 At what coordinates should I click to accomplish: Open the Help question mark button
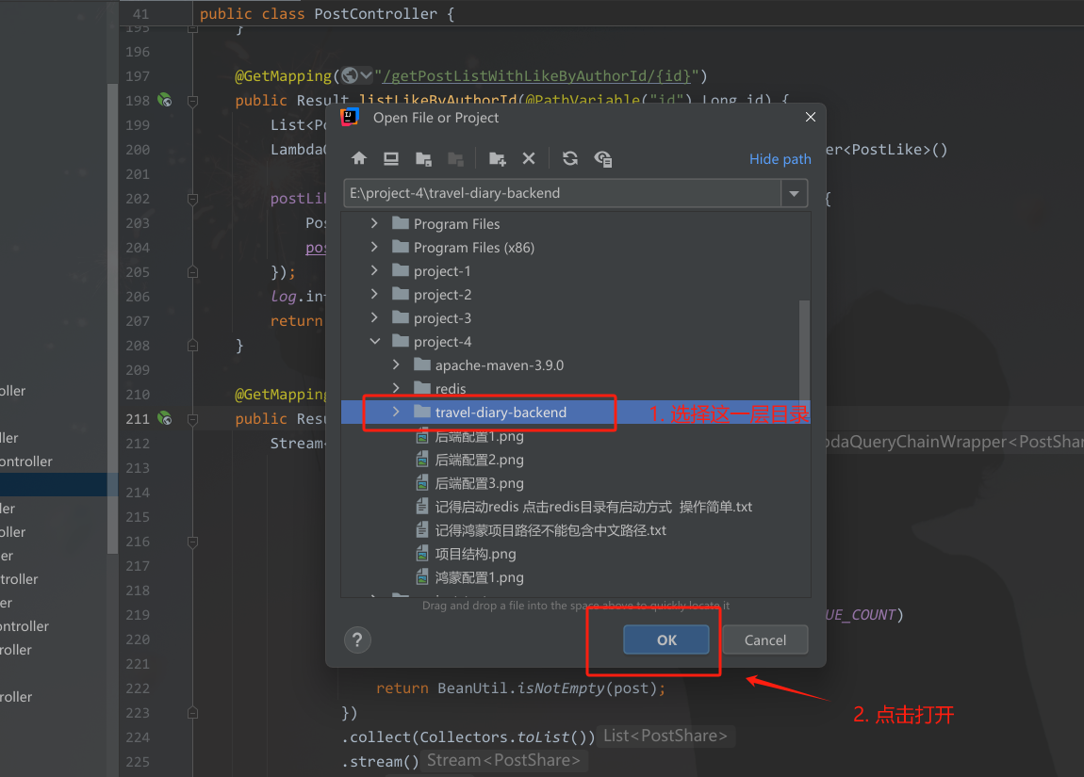357,640
